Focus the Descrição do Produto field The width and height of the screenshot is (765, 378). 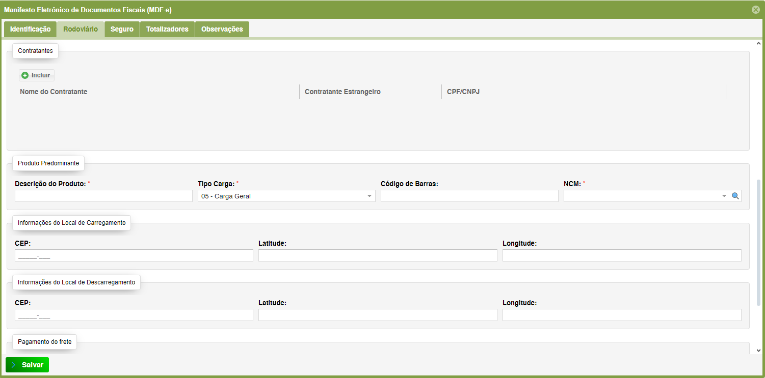click(x=103, y=196)
